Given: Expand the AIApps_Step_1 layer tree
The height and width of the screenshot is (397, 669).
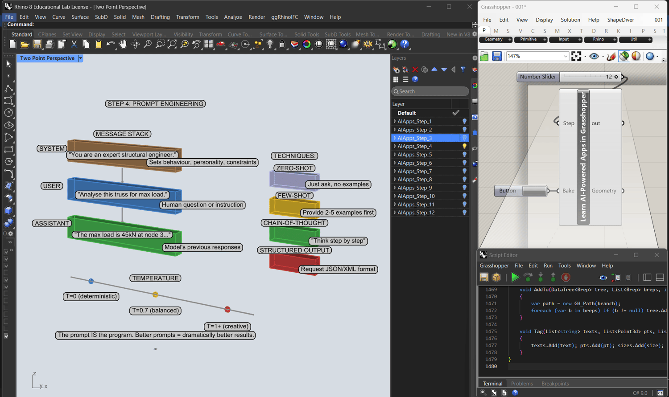Looking at the screenshot, I should tap(395, 121).
